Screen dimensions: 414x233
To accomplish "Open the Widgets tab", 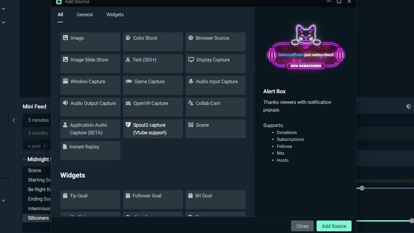I will 115,14.
